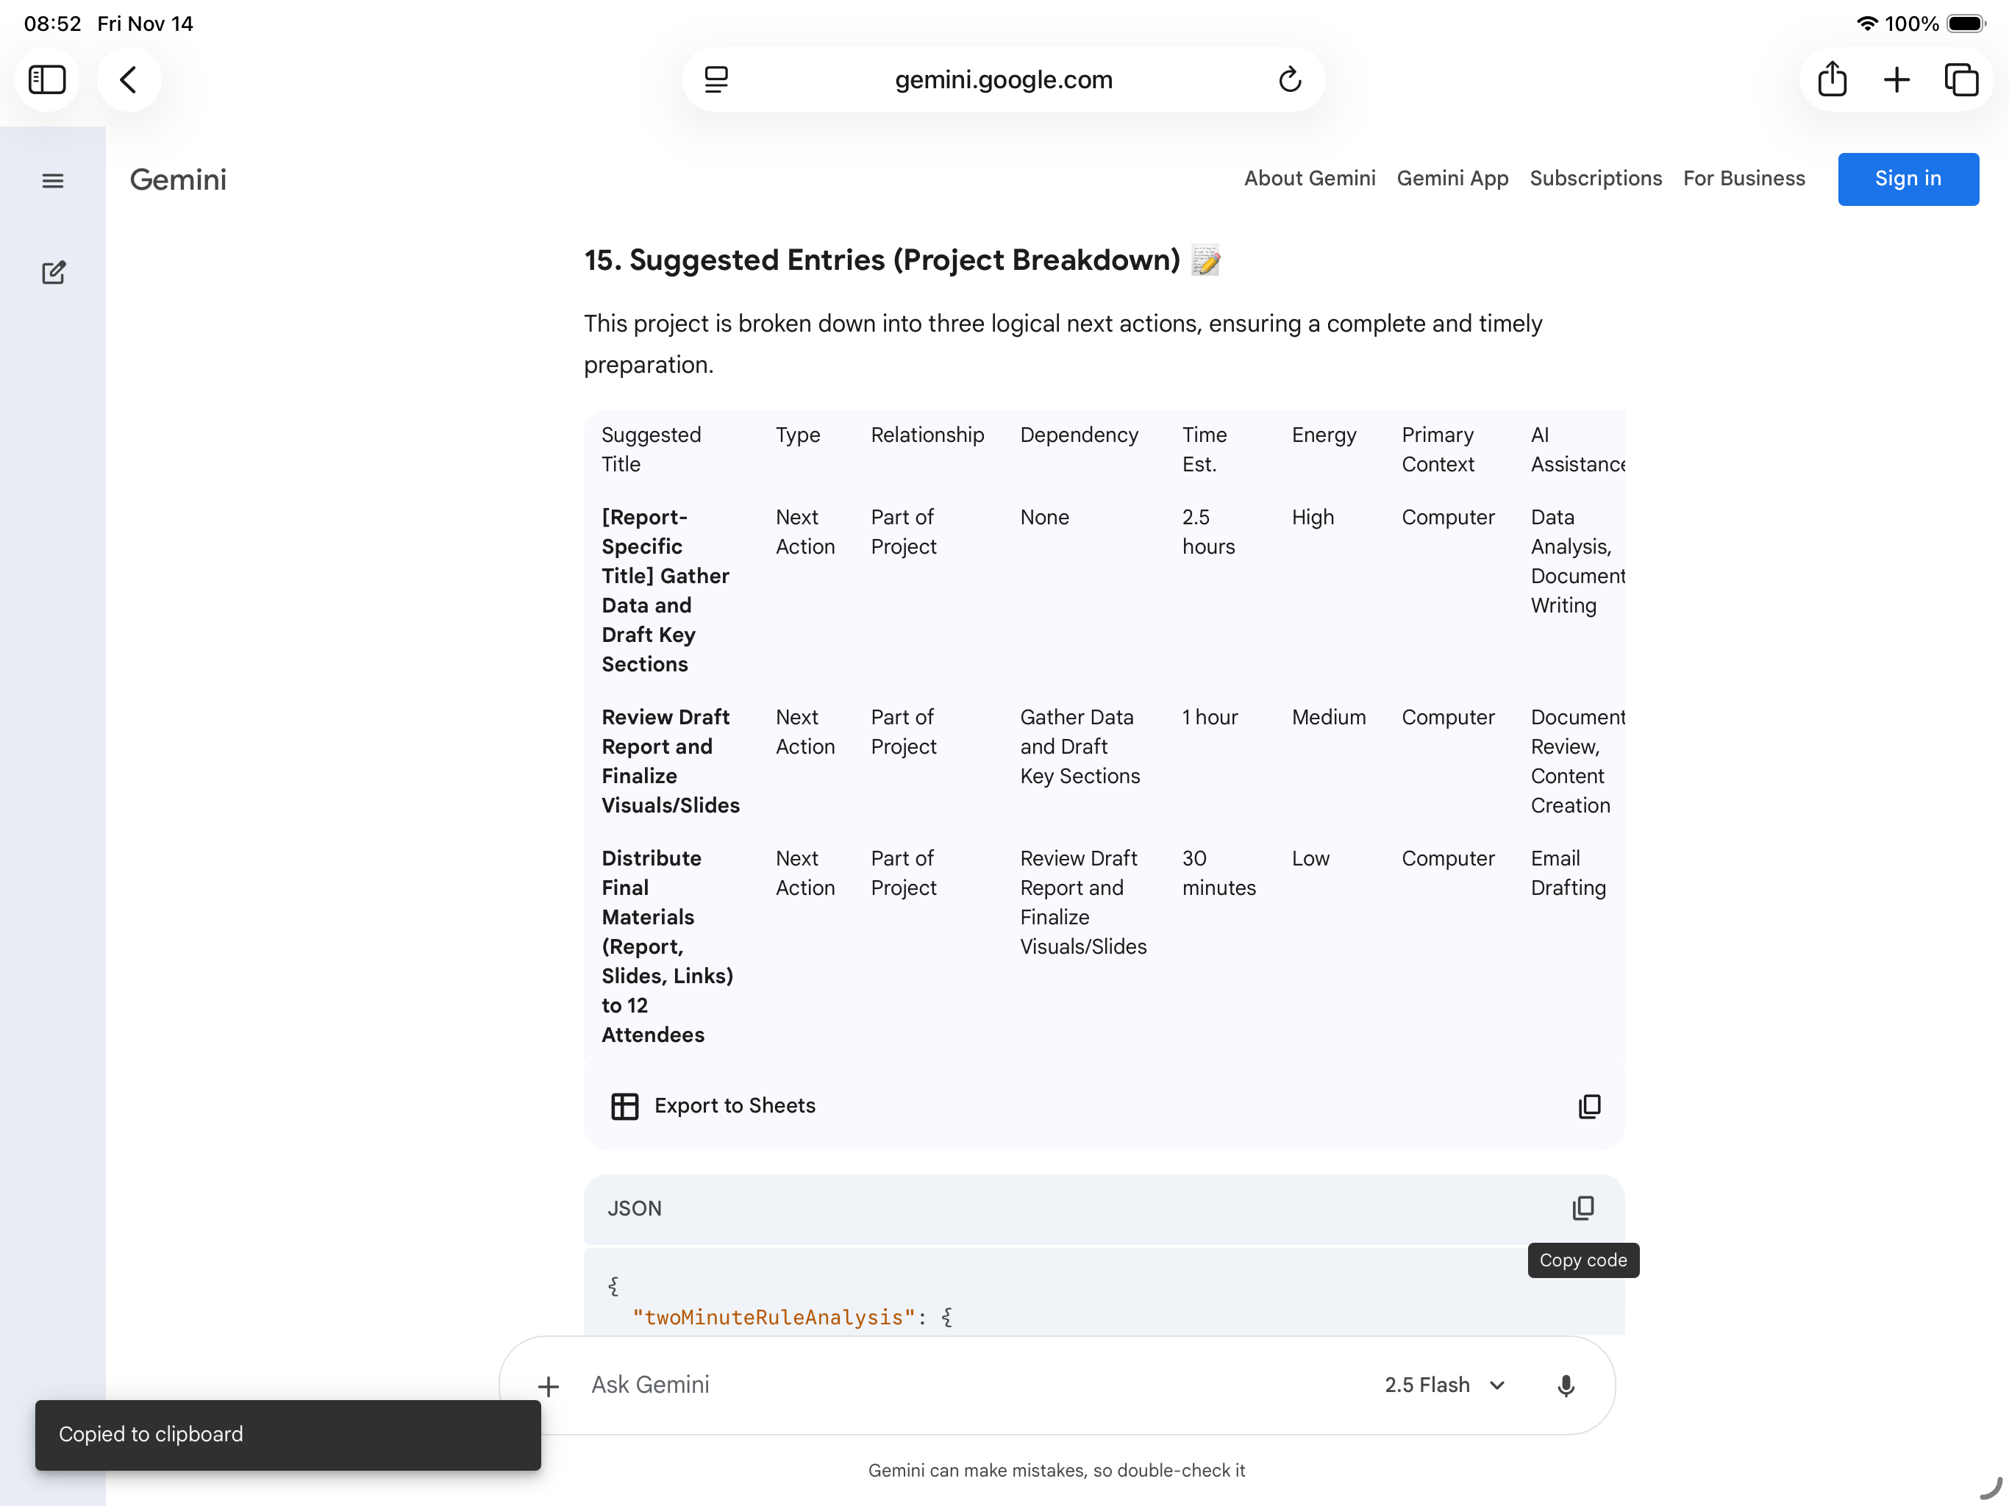Click the Sign in button

[1908, 178]
